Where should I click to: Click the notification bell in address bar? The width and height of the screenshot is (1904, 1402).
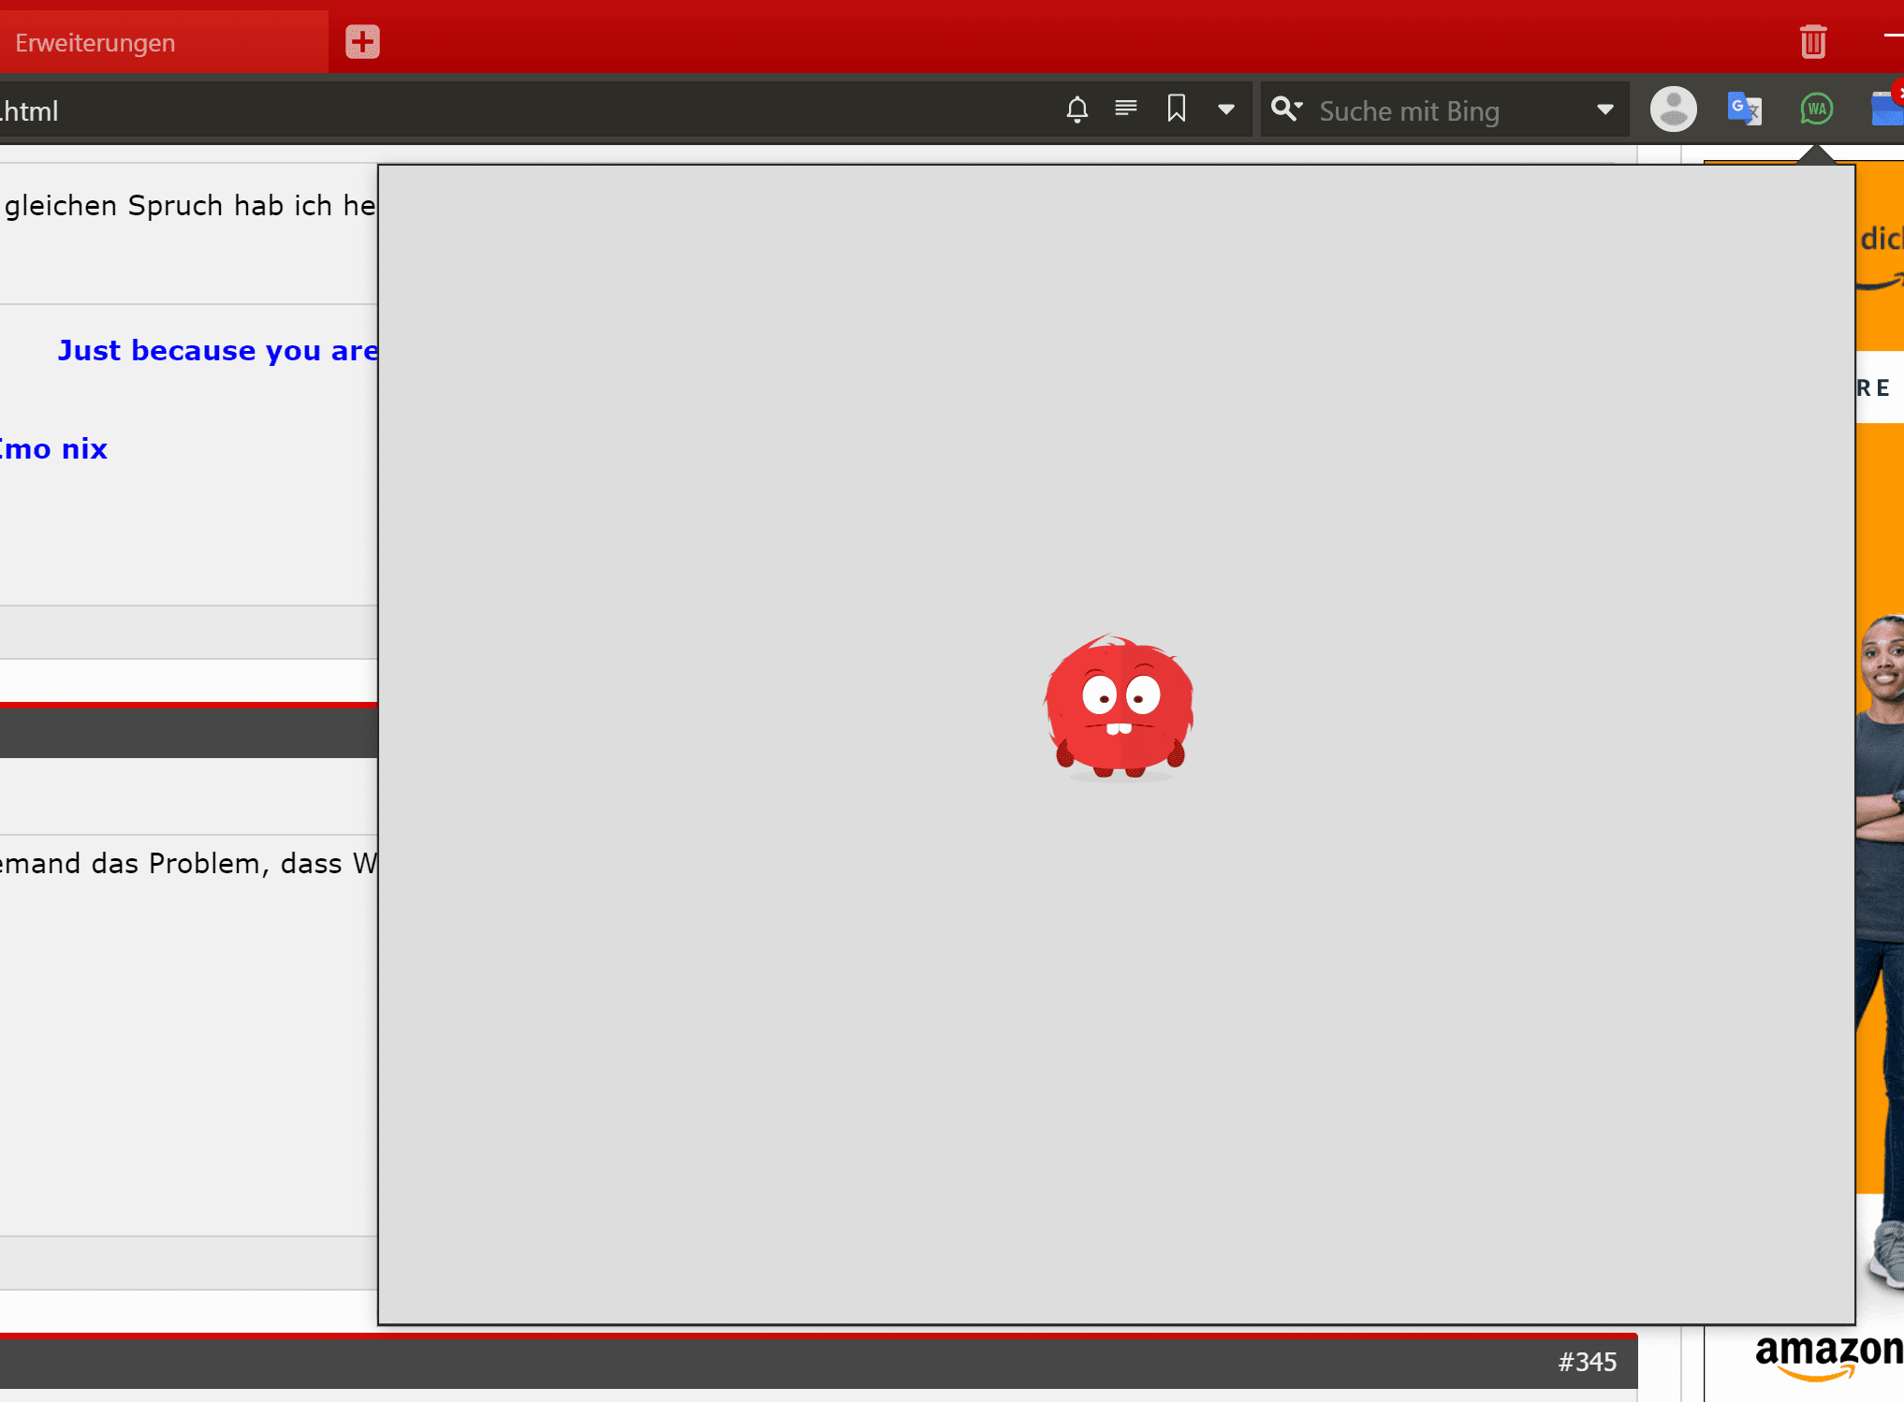[x=1076, y=110]
